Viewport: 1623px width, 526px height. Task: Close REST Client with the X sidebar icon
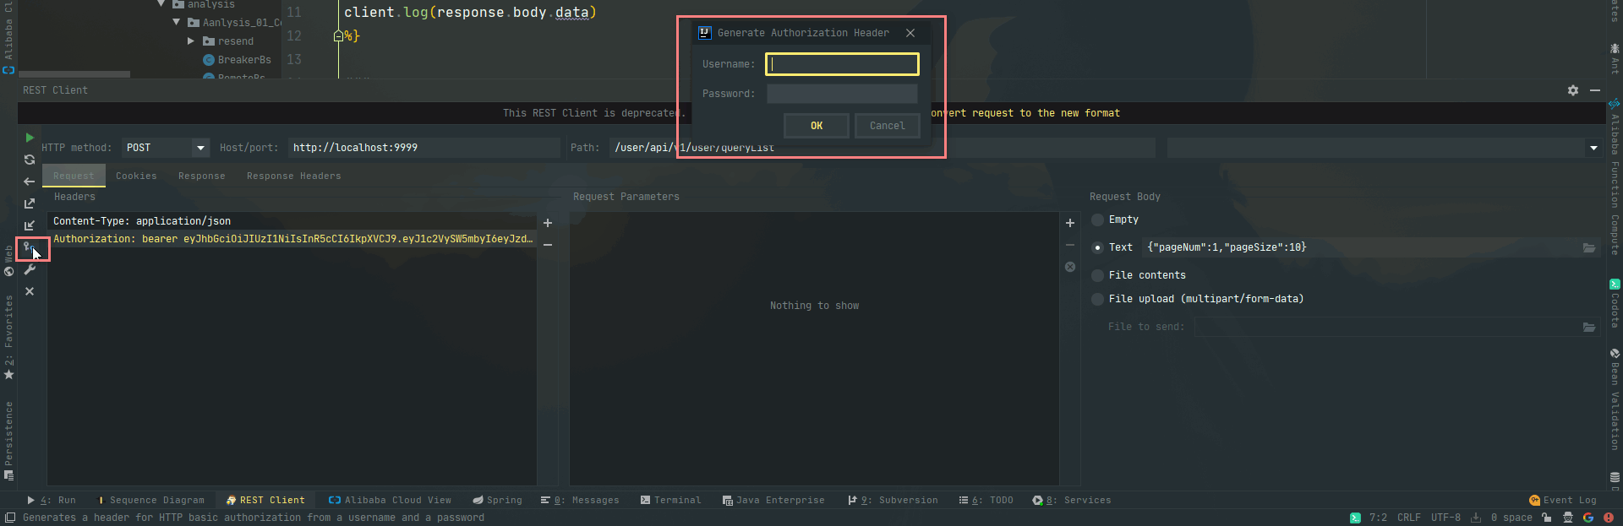[x=30, y=291]
